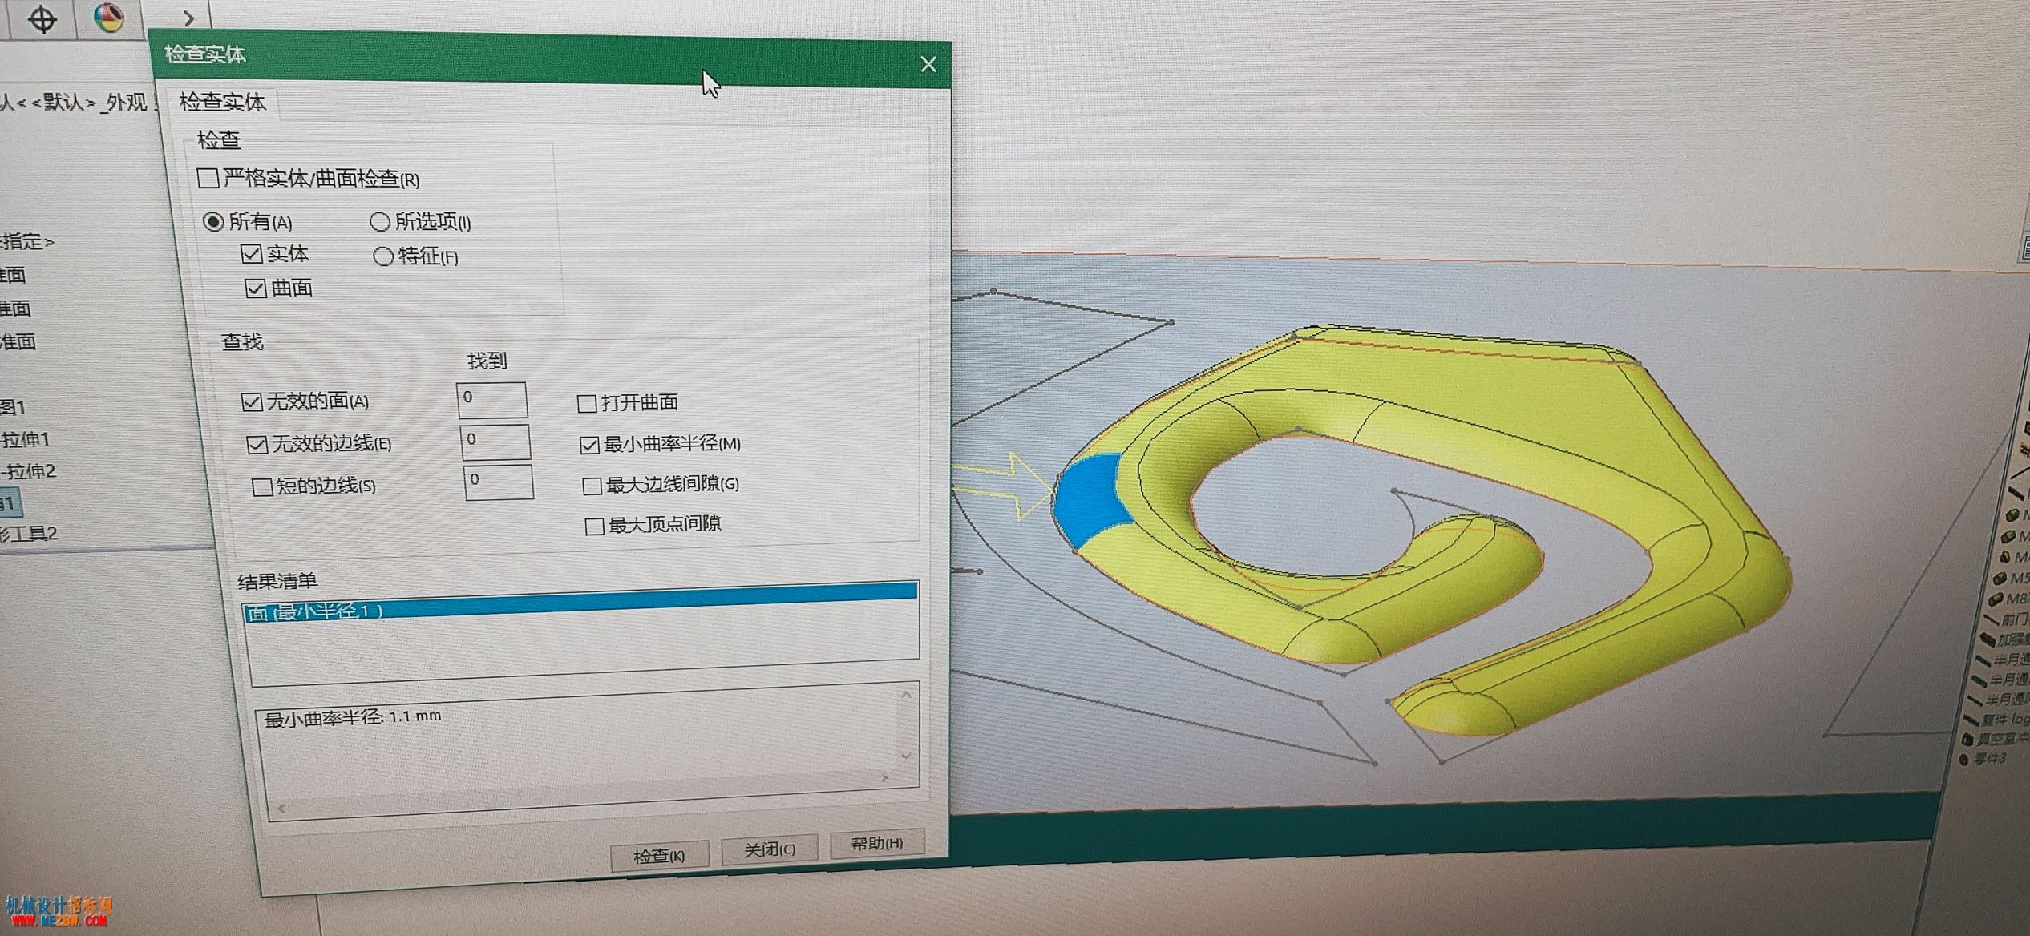This screenshot has width=2030, height=936.
Task: Click the crosshair target icon in toolbar
Action: pyautogui.click(x=42, y=18)
